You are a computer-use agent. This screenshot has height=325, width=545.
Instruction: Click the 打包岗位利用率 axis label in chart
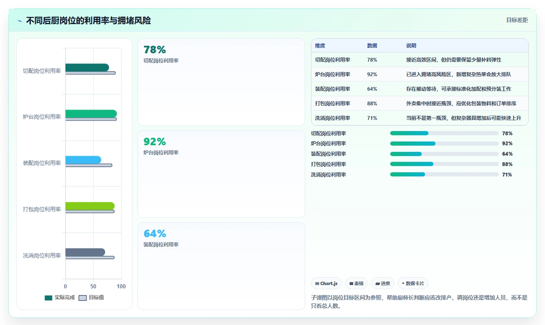[42, 209]
